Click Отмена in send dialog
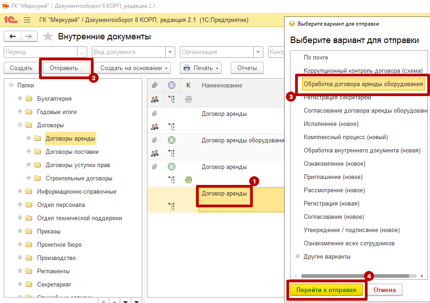The image size is (430, 303). point(385,290)
